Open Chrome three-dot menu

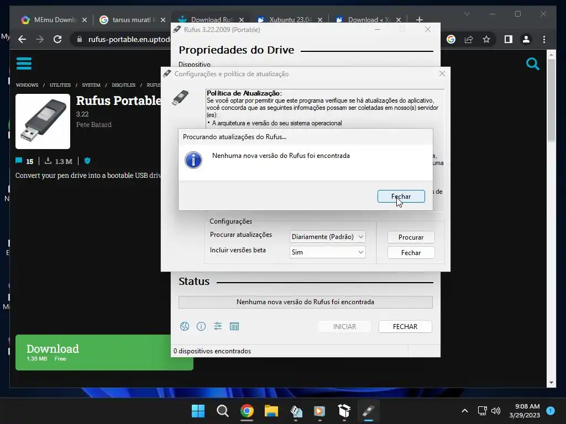pyautogui.click(x=544, y=39)
